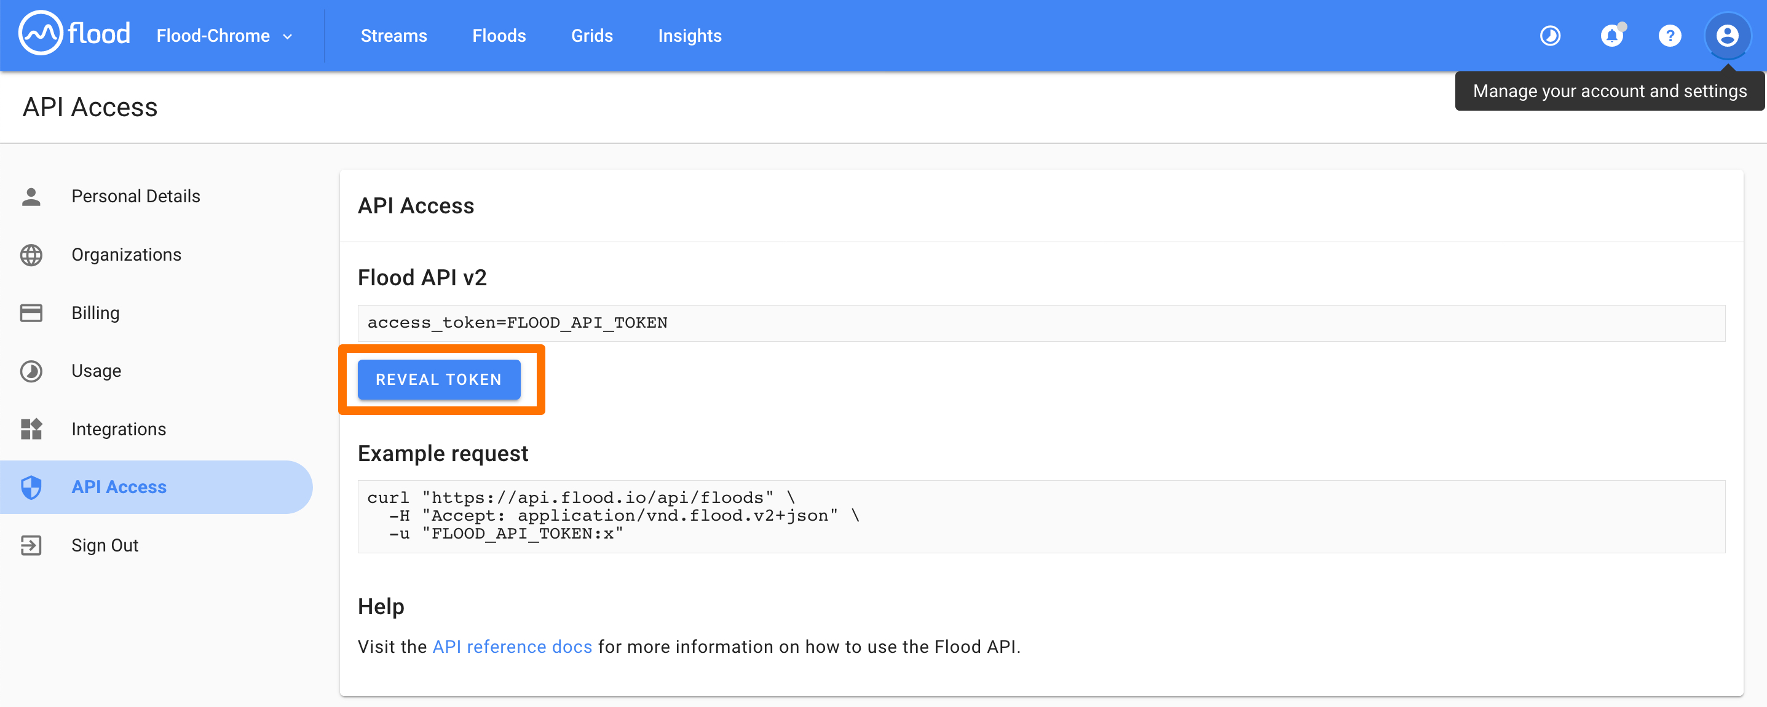
Task: Select API Access in sidebar
Action: pyautogui.click(x=156, y=487)
